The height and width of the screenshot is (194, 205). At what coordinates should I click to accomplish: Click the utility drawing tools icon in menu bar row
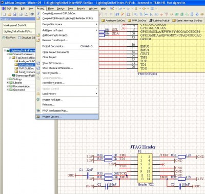point(112,8)
